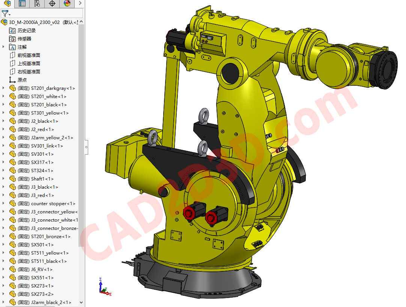Open the DimXpertManager crosshair tab icon
The image size is (406, 307).
pyautogui.click(x=52, y=4)
